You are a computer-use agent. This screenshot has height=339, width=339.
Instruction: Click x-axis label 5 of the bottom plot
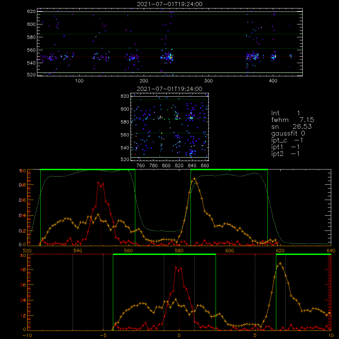pos(255,335)
